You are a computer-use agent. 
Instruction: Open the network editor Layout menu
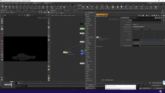tap(70, 16)
